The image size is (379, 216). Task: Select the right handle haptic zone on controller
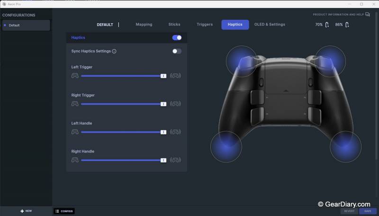tap(346, 147)
